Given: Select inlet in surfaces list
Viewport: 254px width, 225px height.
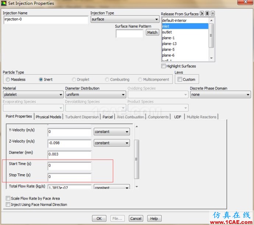Looking at the screenshot, I should pos(185,26).
